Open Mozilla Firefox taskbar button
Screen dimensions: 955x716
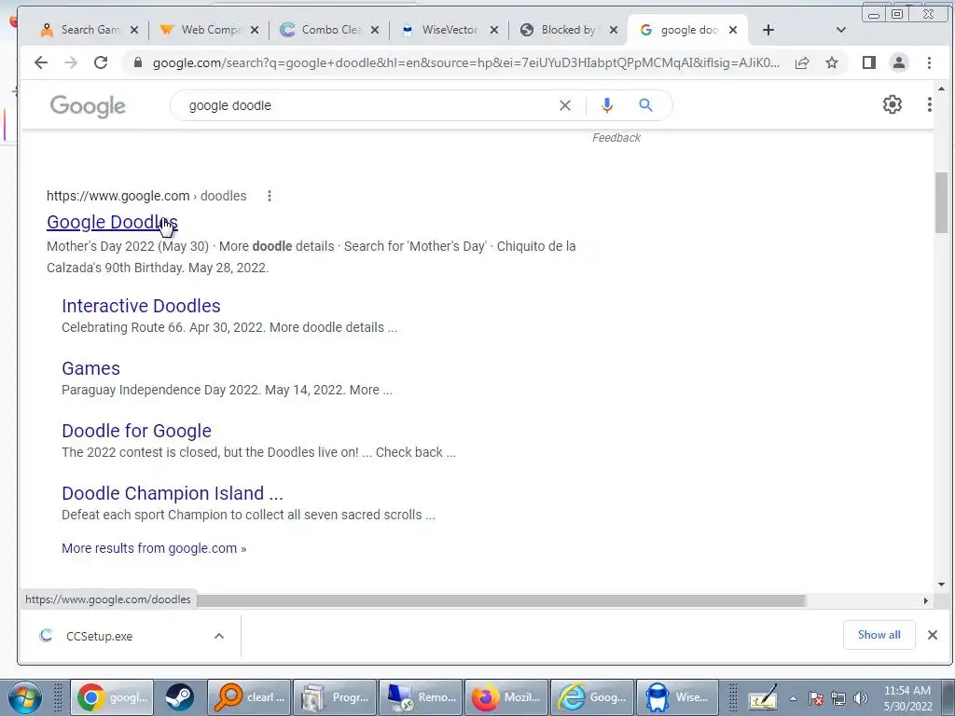pos(506,697)
